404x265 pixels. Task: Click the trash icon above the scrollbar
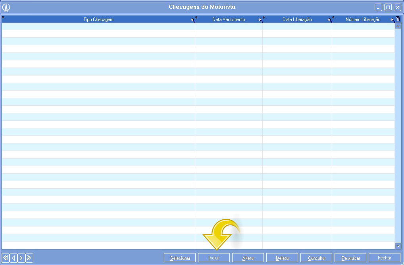tap(398, 19)
